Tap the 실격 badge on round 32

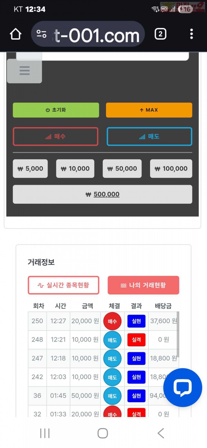[136, 412]
